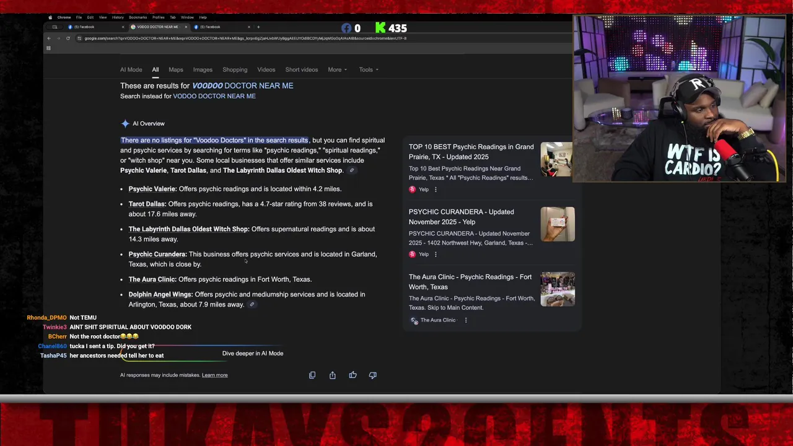Switch to Maps results
This screenshot has width=793, height=446.
tap(176, 69)
